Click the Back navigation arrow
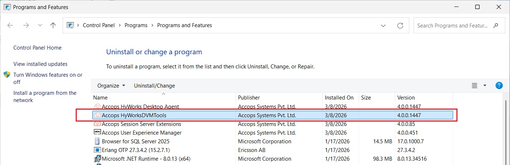The image size is (510, 165). click(10, 25)
